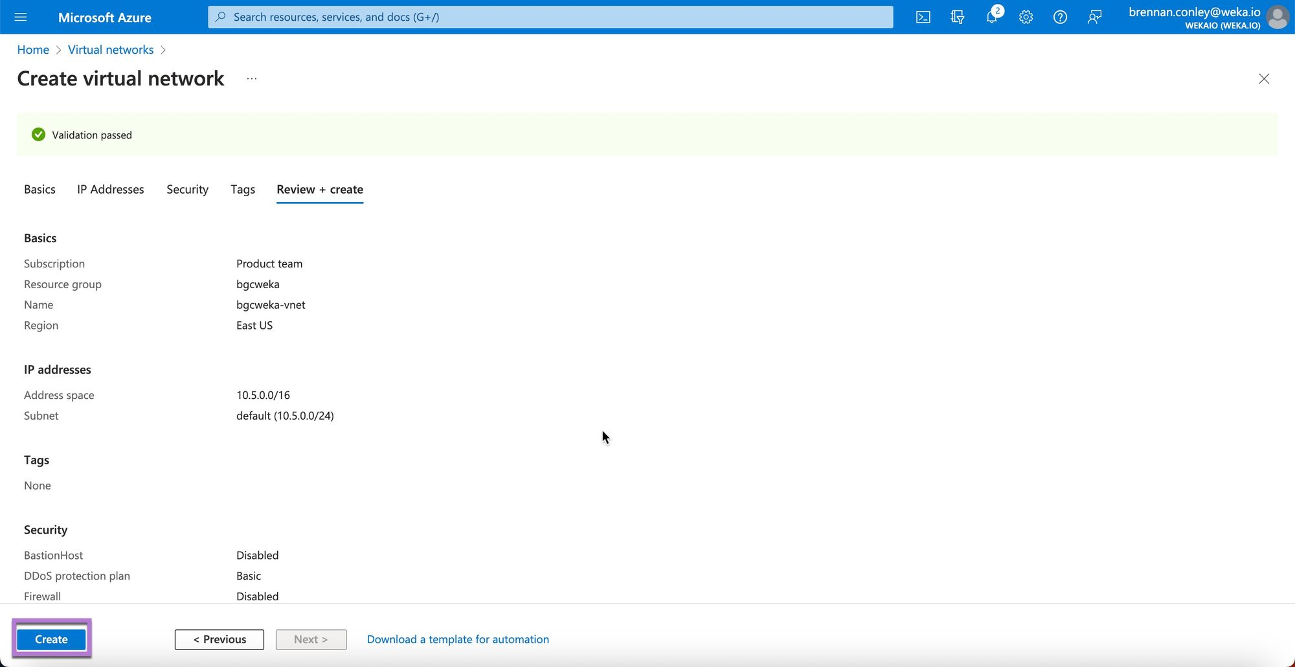Open the Feedback icon
Viewport: 1295px width, 667px height.
tap(1094, 17)
